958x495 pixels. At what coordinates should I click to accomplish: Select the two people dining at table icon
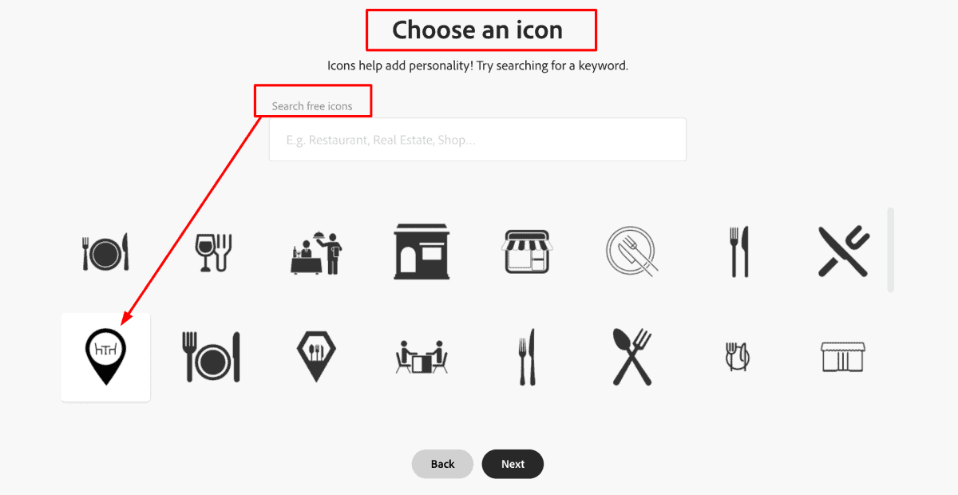pos(422,357)
